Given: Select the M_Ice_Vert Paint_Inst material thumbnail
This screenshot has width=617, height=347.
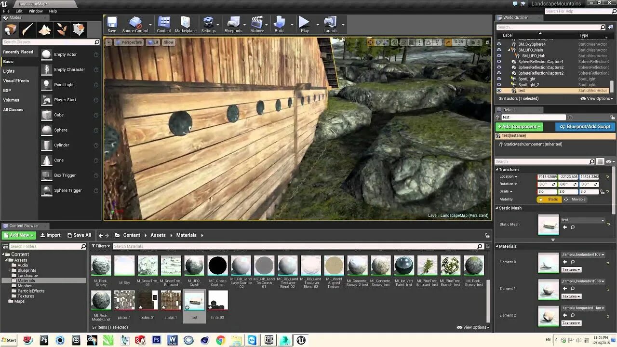Looking at the screenshot, I should click(404, 266).
